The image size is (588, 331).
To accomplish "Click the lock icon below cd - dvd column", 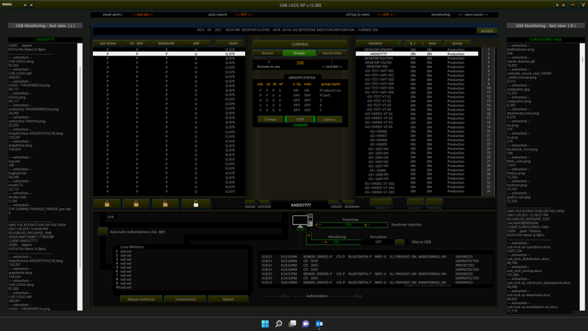I will point(136,203).
